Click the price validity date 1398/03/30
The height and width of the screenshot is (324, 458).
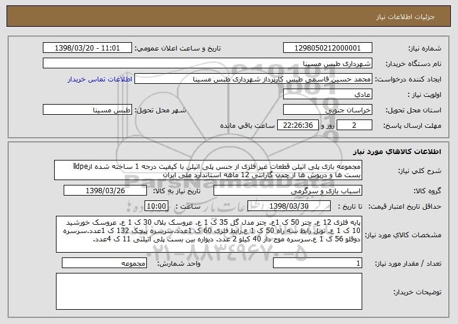point(289,206)
